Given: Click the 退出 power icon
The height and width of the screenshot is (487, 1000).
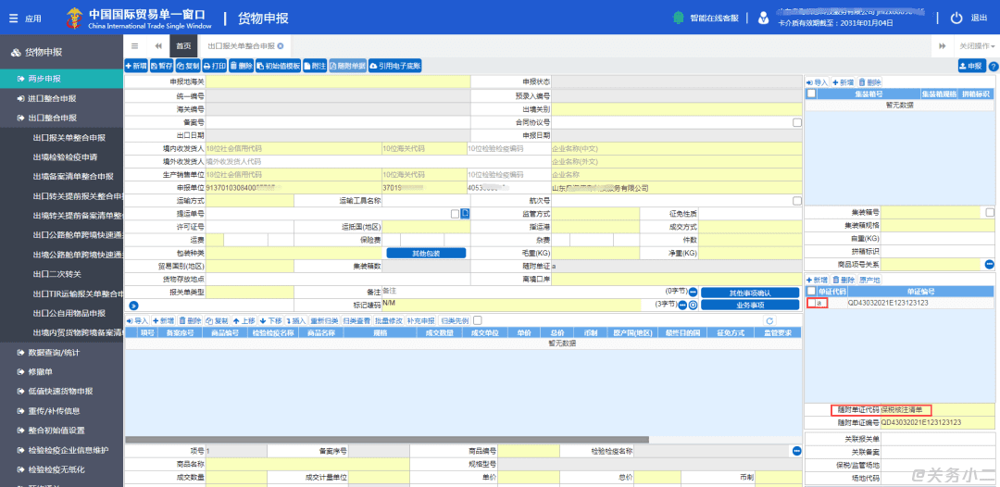Looking at the screenshot, I should pos(957,18).
